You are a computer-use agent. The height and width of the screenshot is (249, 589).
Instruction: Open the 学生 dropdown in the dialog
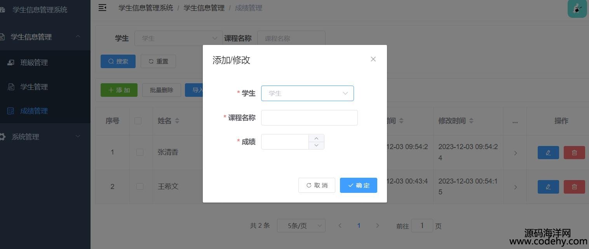tap(307, 93)
